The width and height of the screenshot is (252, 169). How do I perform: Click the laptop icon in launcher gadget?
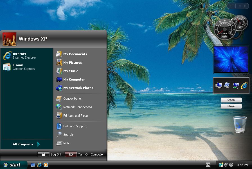[x=227, y=85]
